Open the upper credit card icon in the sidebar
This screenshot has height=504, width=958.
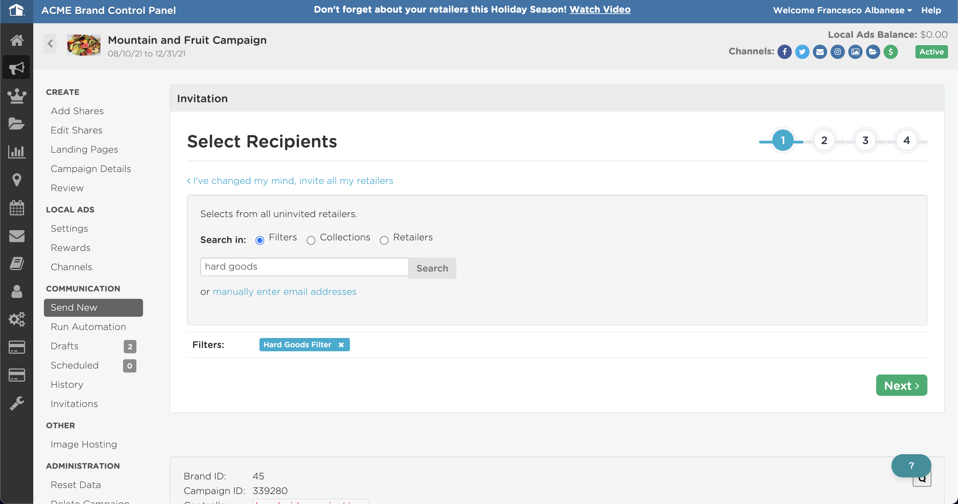pos(16,347)
